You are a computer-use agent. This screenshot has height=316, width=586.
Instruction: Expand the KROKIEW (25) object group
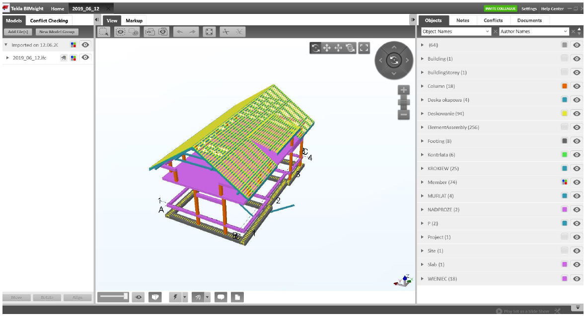(422, 169)
